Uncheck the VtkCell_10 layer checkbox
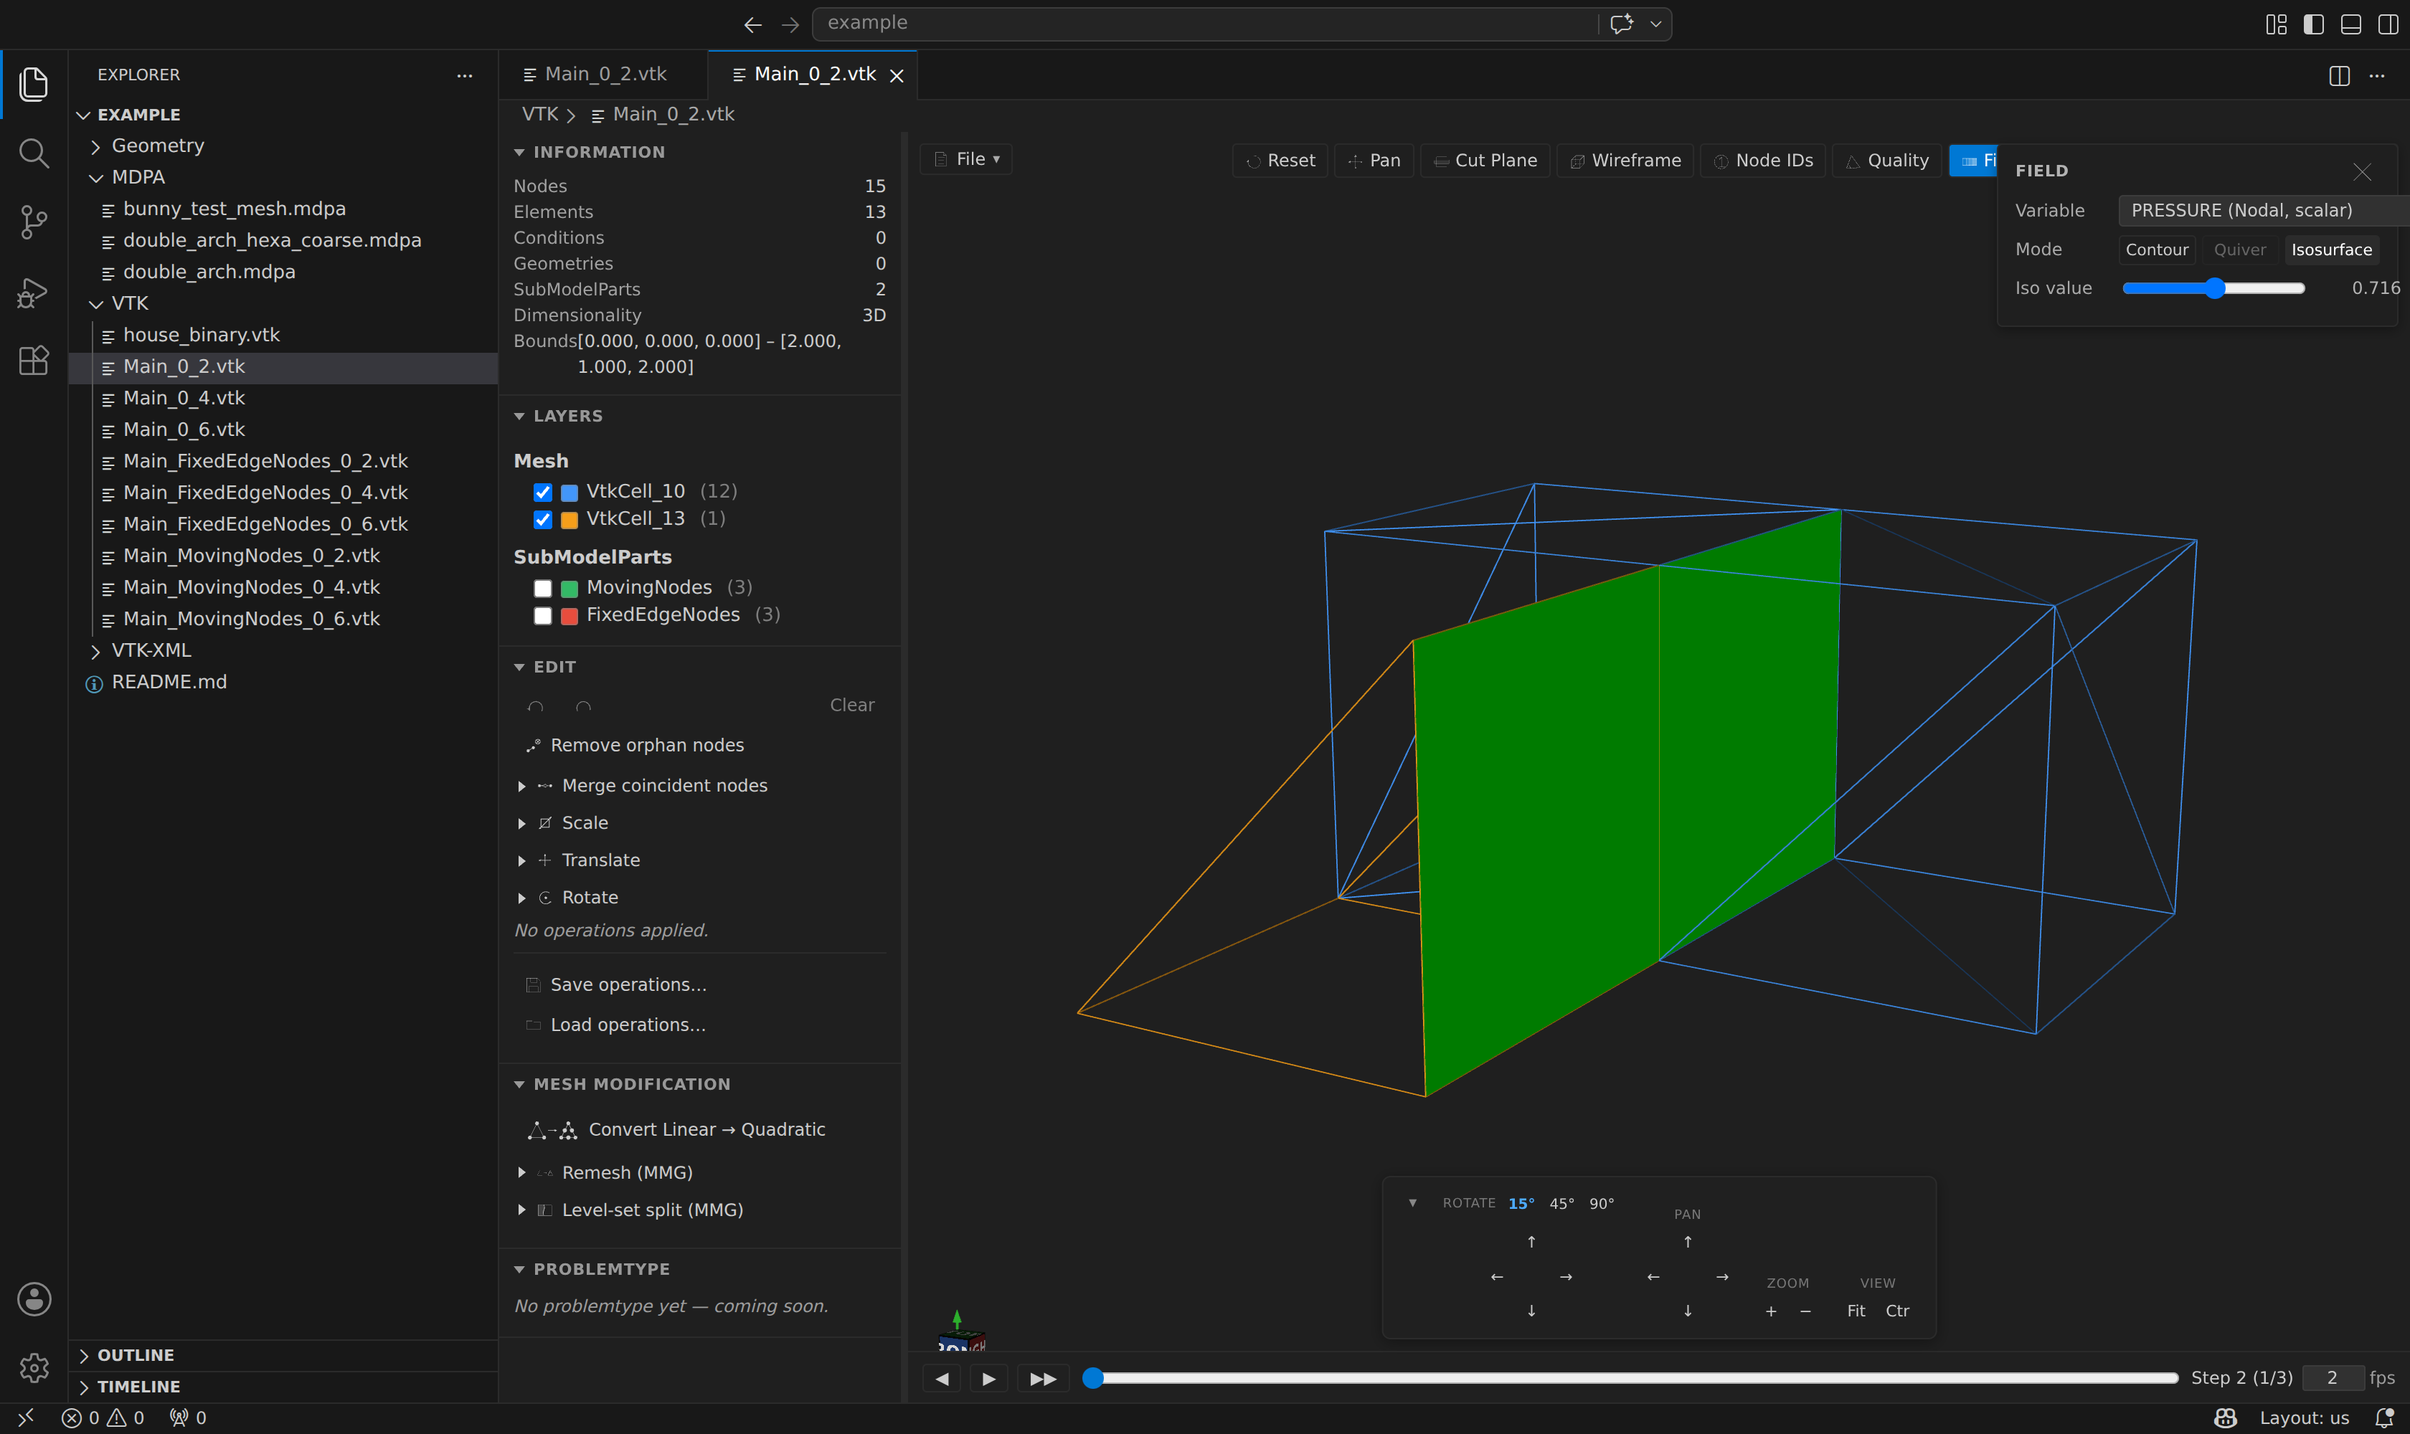The height and width of the screenshot is (1434, 2410). (543, 492)
